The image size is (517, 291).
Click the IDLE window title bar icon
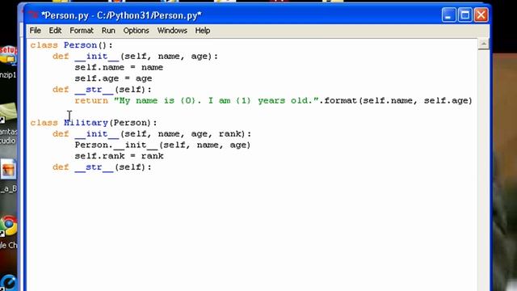(x=32, y=15)
